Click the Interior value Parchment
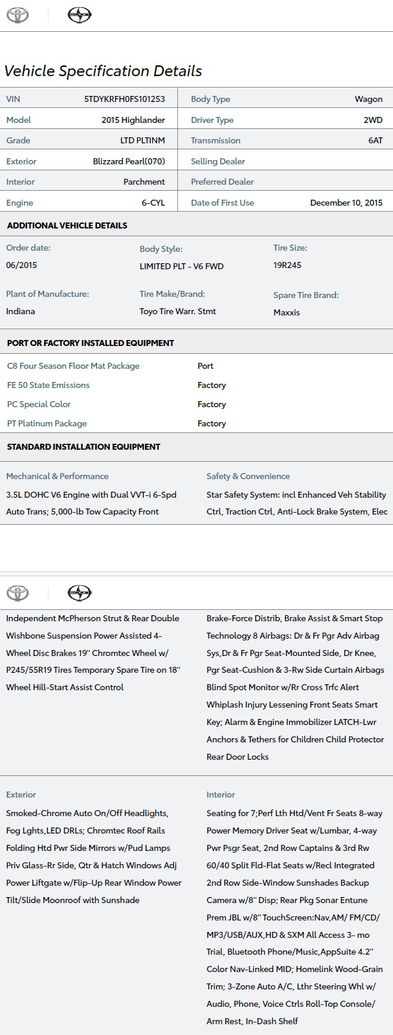 click(144, 182)
